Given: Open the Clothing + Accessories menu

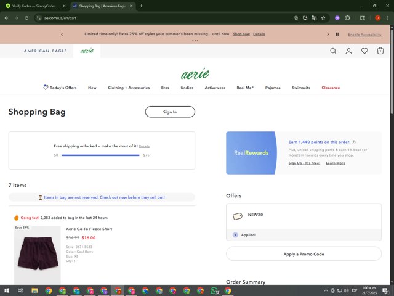Looking at the screenshot, I should pyautogui.click(x=129, y=88).
